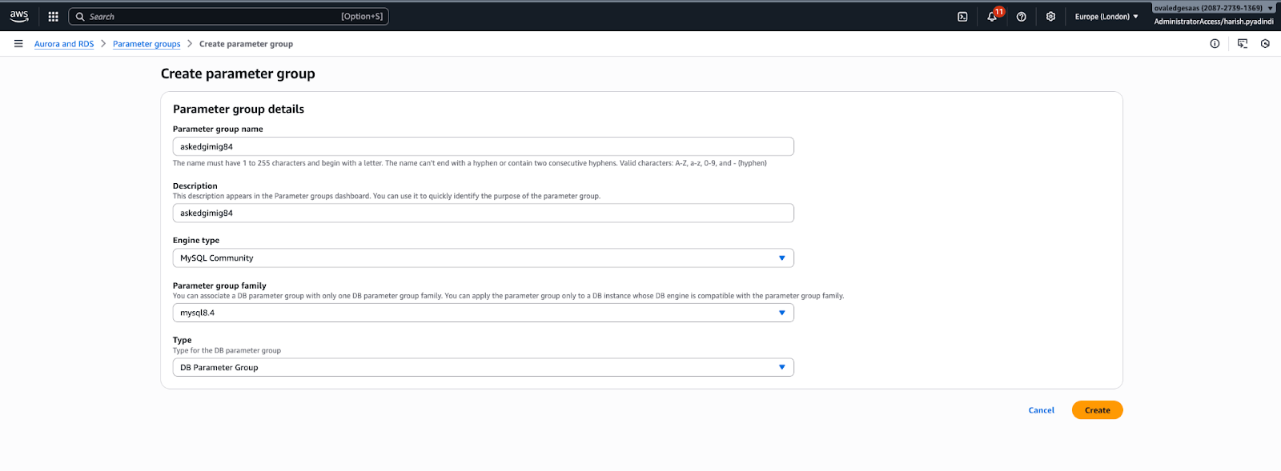This screenshot has height=471, width=1281.
Task: Expand the hamburger side navigation menu
Action: 18,44
